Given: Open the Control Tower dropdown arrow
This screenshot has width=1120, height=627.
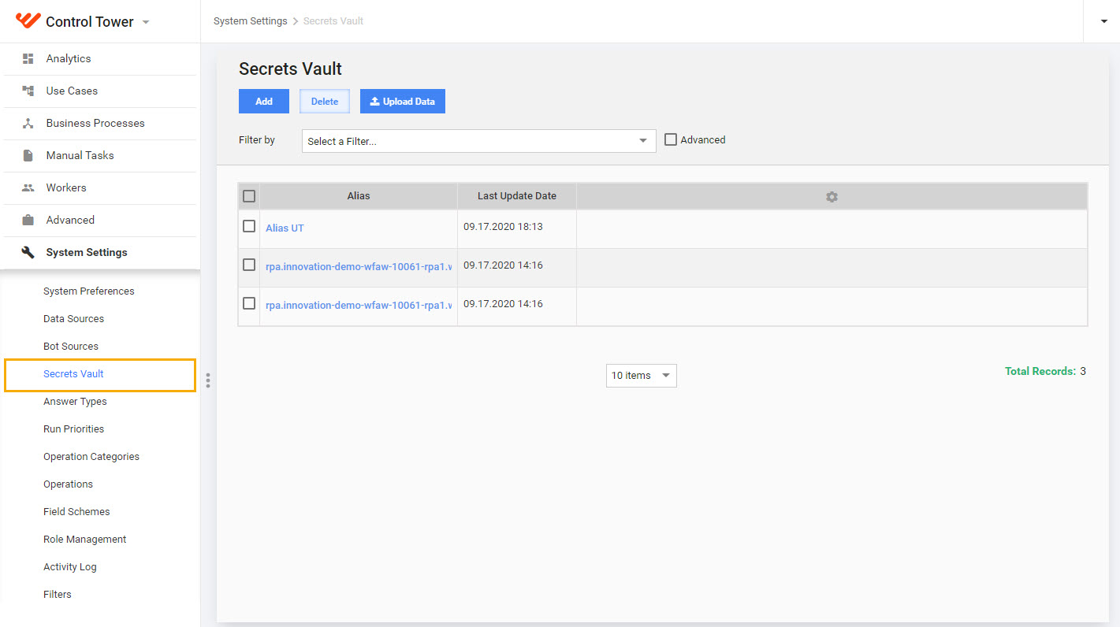Looking at the screenshot, I should (x=146, y=22).
